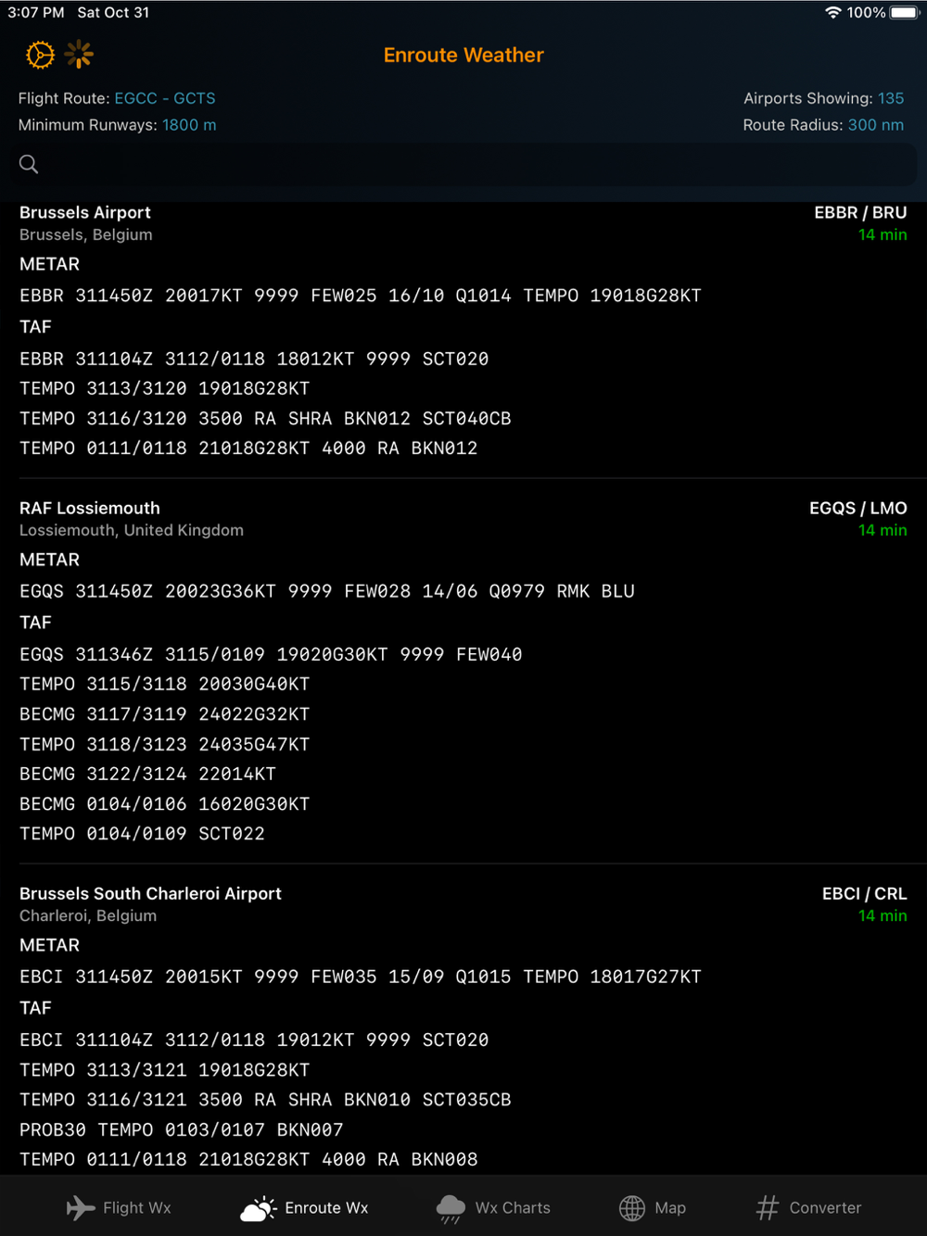Screen dimensions: 927x1236
Task: Tap the BECMG 3122/3124 22014KT line
Action: [x=147, y=774]
